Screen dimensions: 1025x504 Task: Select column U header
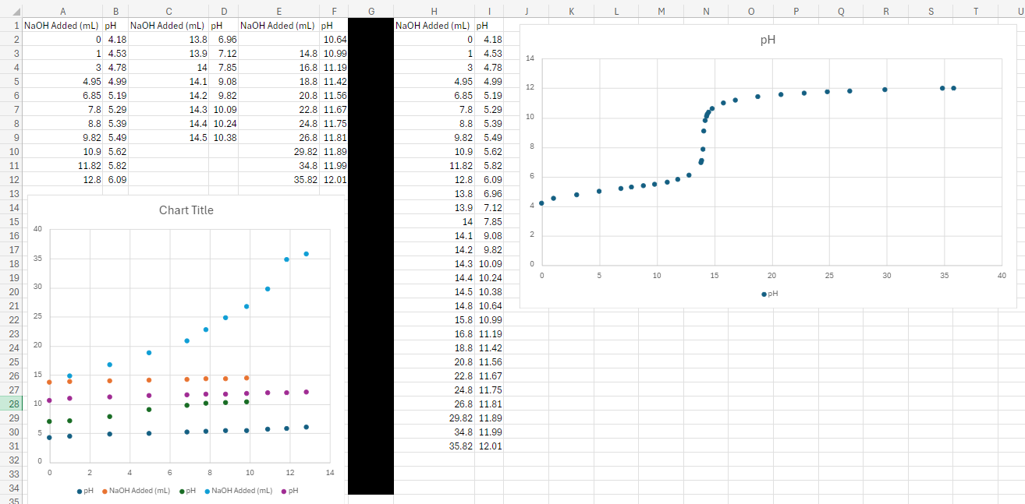tap(1020, 11)
